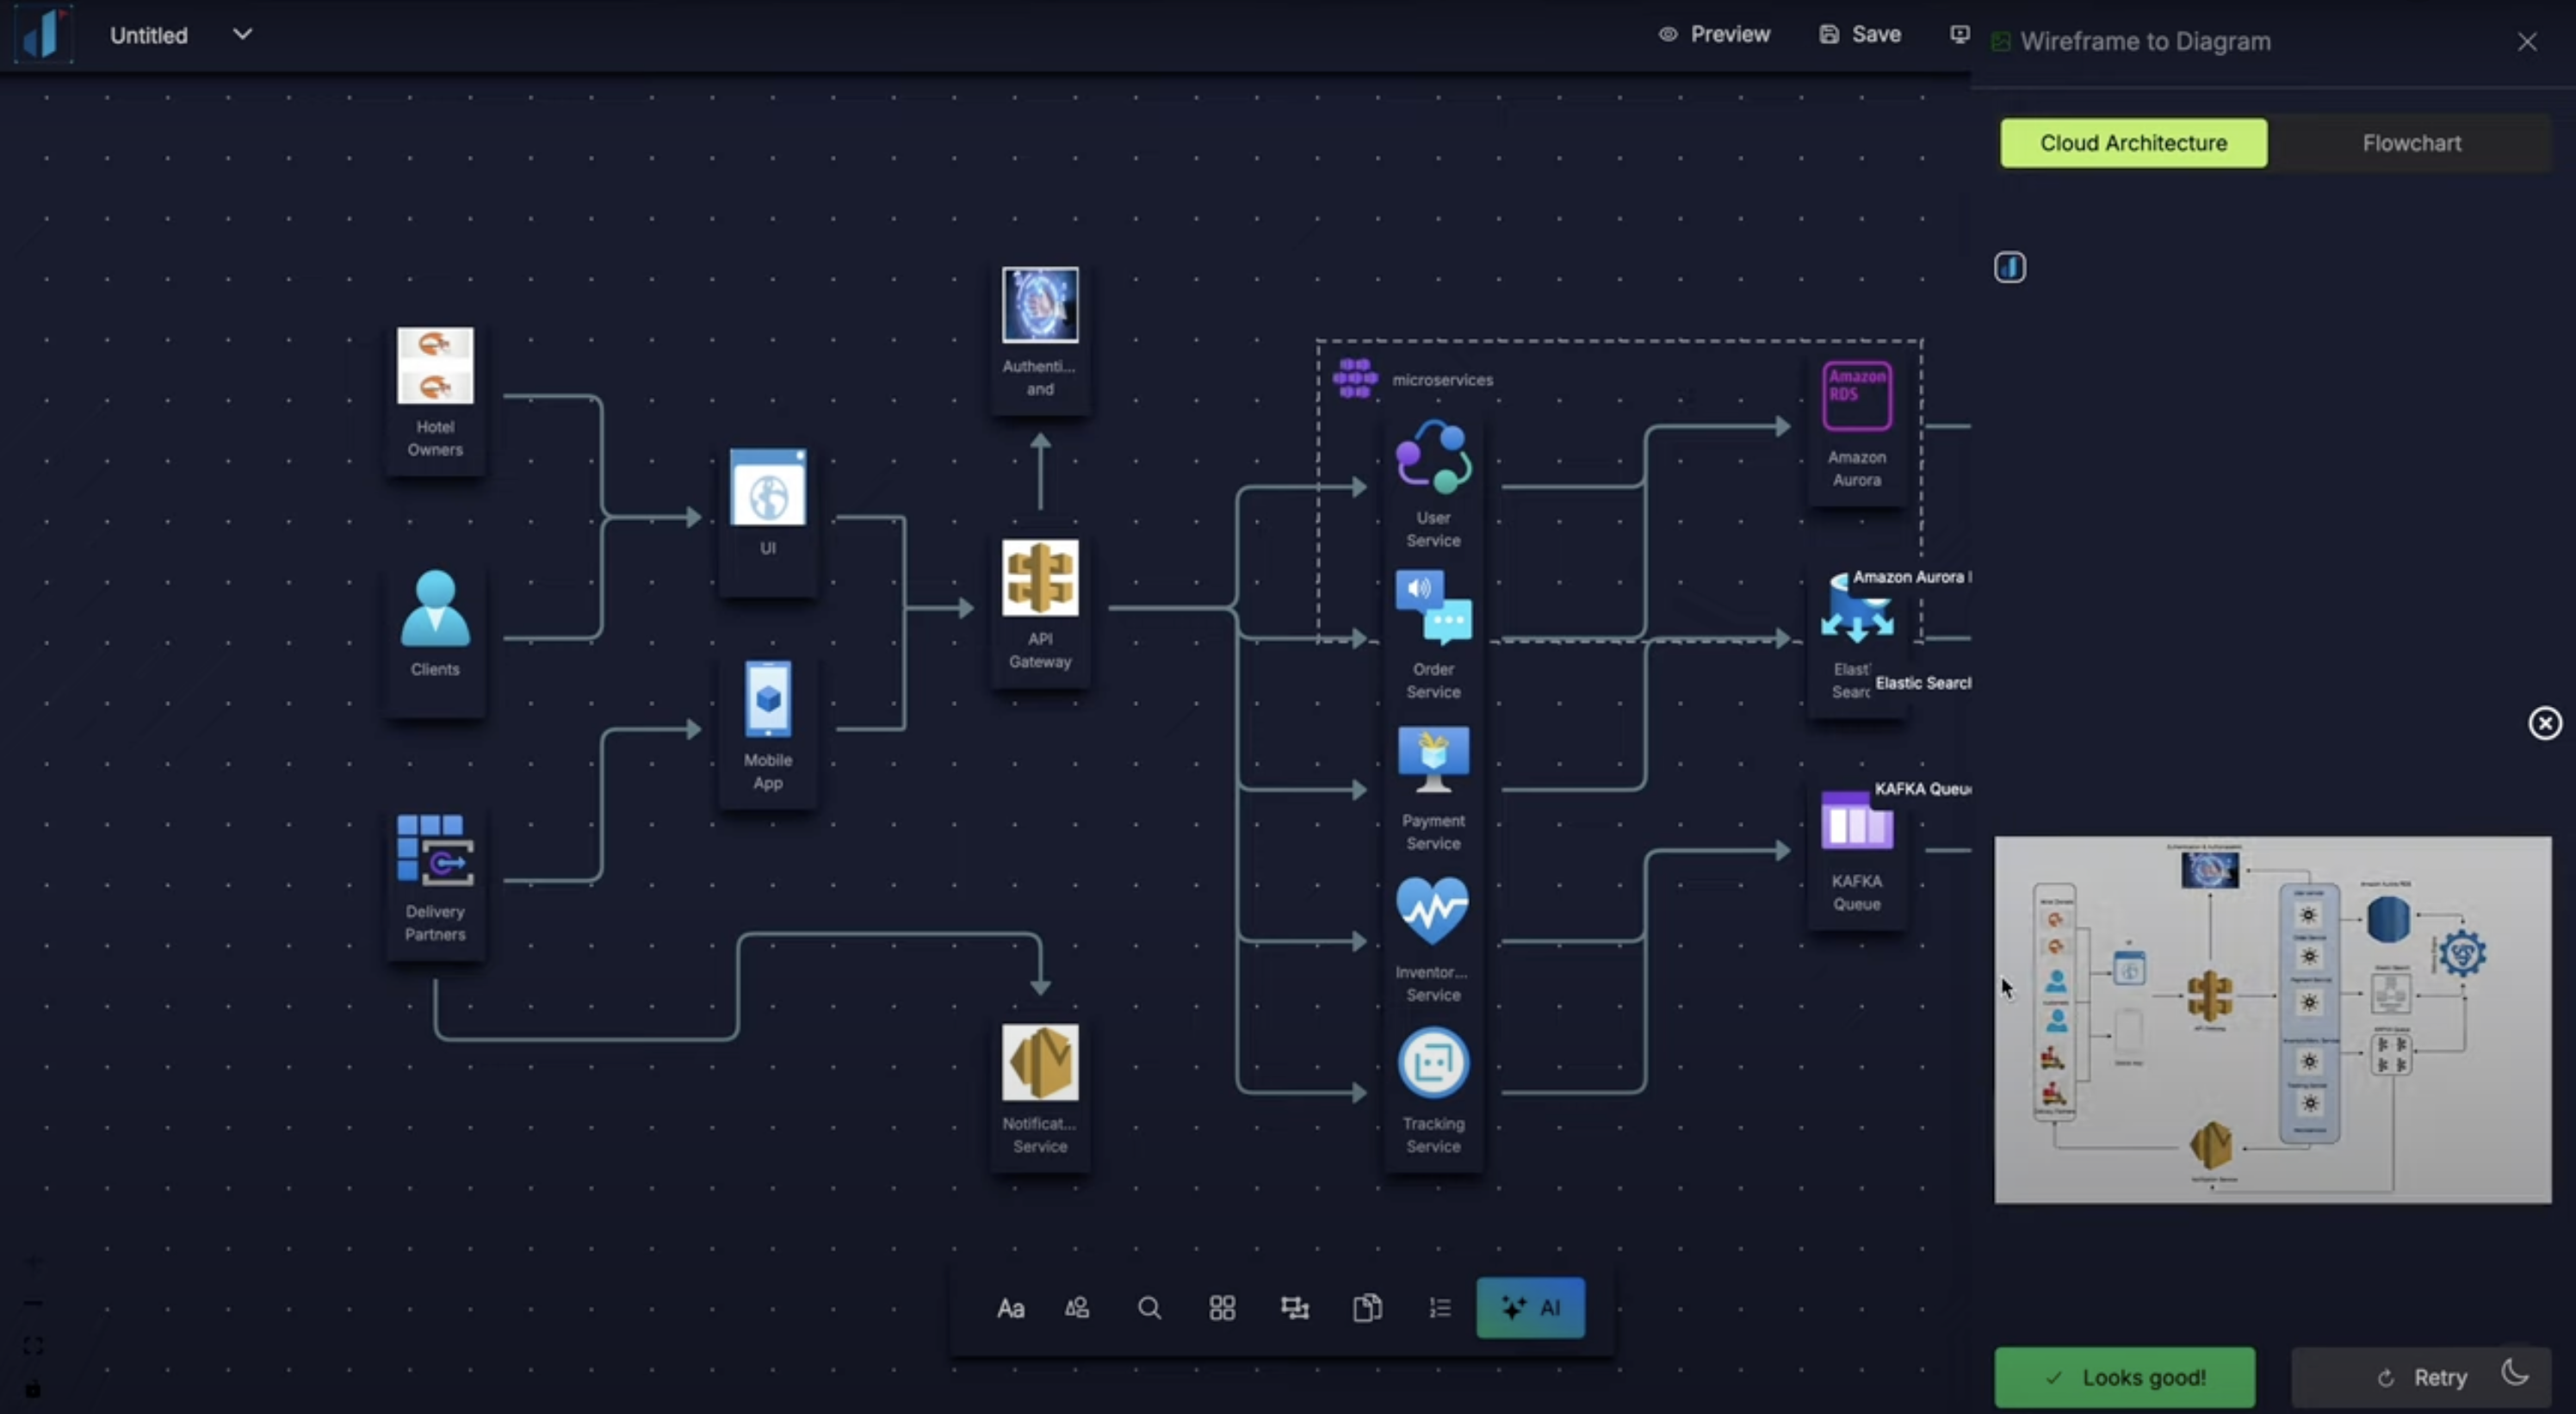Click the search magnifier in toolbar
Viewport: 2576px width, 1414px height.
tap(1149, 1308)
